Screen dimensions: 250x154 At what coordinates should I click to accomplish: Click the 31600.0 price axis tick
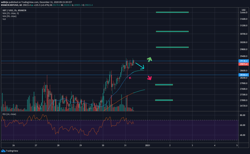tap(243, 19)
